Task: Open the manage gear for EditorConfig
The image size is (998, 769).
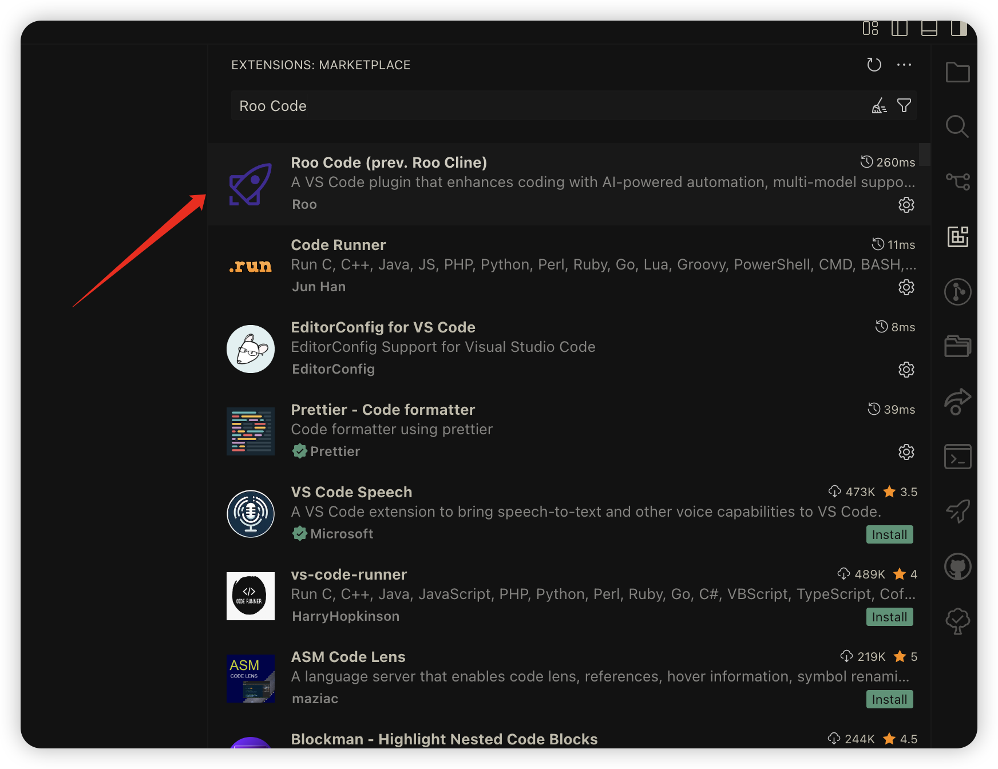Action: click(906, 370)
